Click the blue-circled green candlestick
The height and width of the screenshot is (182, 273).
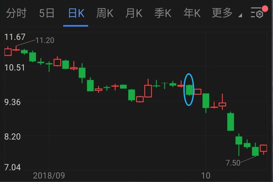(x=189, y=90)
